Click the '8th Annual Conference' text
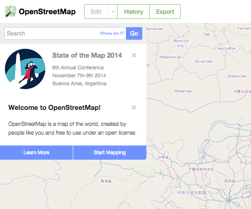The image size is (251, 209). (x=78, y=68)
